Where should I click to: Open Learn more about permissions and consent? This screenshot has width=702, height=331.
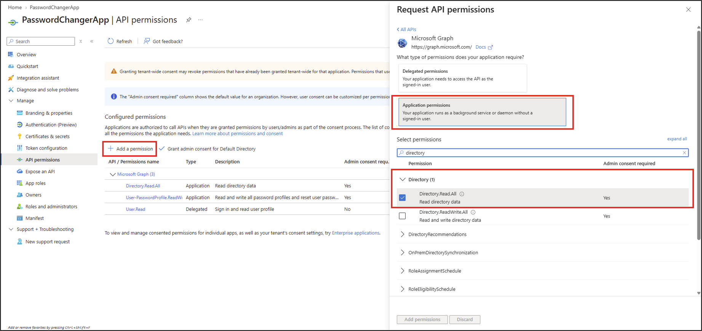[x=237, y=134]
